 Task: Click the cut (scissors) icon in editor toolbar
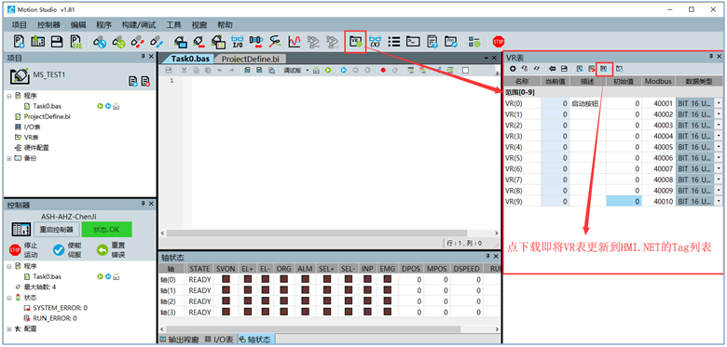coord(184,71)
